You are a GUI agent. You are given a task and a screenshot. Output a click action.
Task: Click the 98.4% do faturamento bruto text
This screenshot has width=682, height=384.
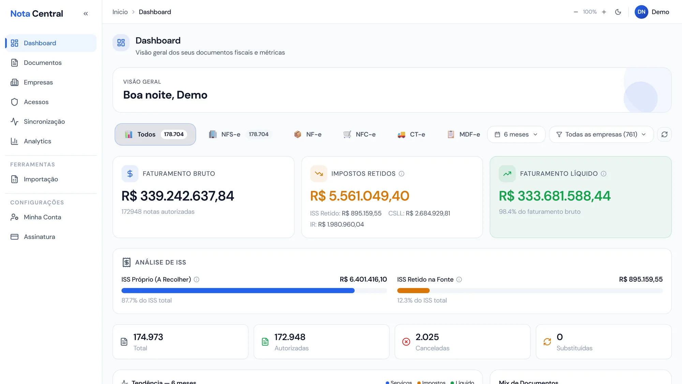point(539,212)
